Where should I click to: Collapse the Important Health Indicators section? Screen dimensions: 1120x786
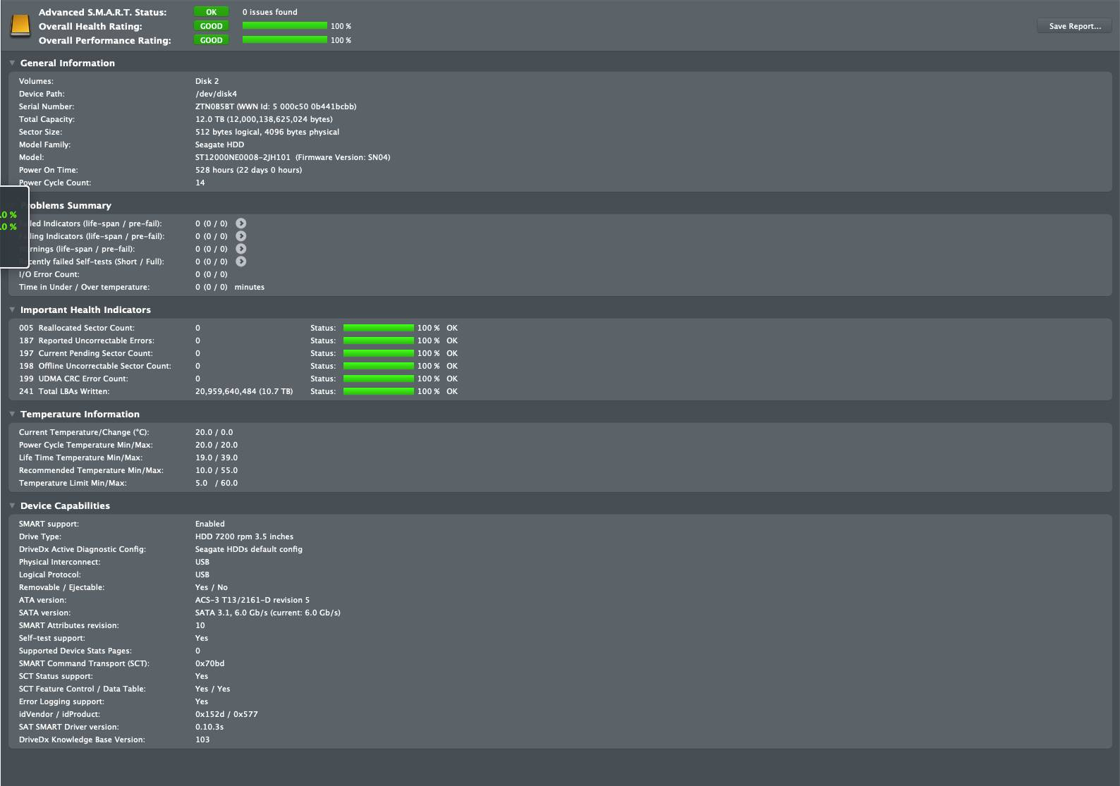click(12, 309)
